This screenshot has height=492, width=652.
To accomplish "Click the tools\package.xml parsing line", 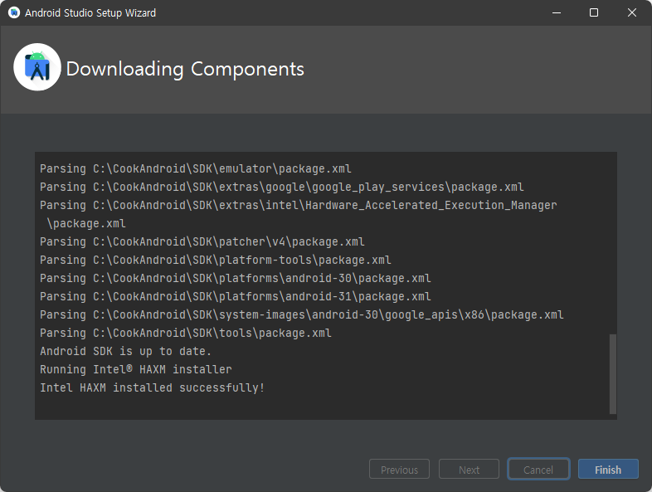I will 186,333.
